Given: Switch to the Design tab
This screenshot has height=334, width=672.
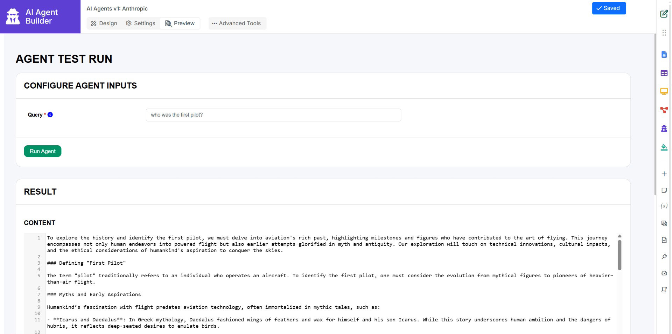Looking at the screenshot, I should (104, 23).
